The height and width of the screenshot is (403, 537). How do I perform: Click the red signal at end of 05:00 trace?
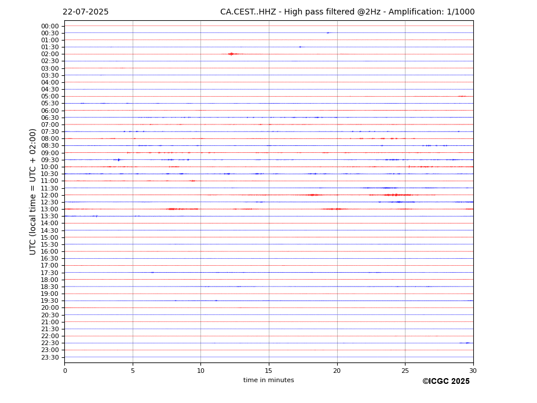pyautogui.click(x=462, y=96)
